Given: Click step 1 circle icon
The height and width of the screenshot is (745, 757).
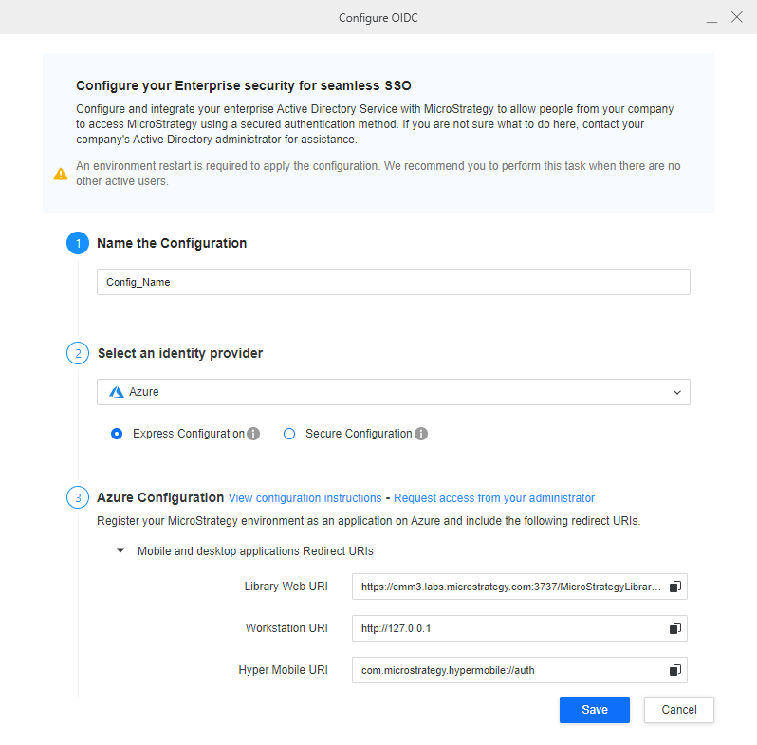Looking at the screenshot, I should click(78, 243).
